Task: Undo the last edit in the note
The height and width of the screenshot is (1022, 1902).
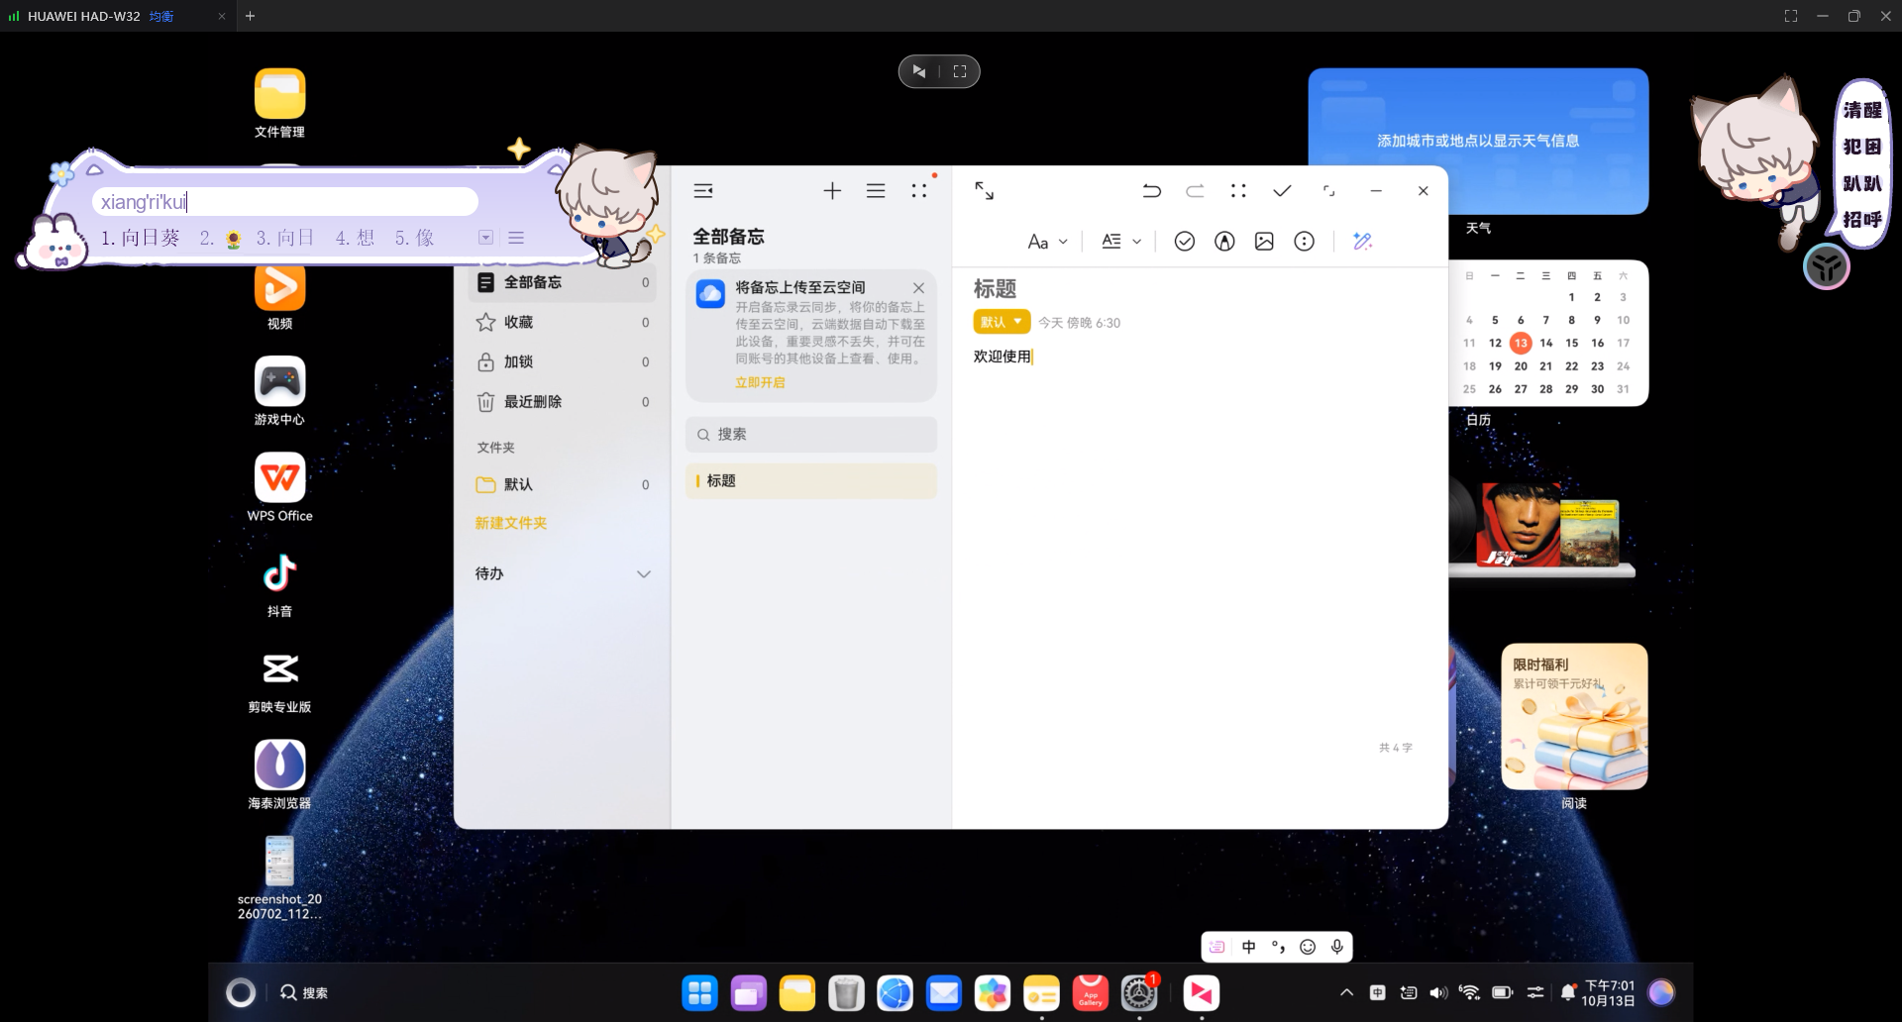Action: coord(1151,191)
